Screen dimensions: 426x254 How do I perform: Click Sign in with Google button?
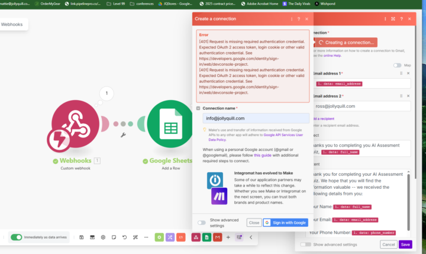coord(286,223)
